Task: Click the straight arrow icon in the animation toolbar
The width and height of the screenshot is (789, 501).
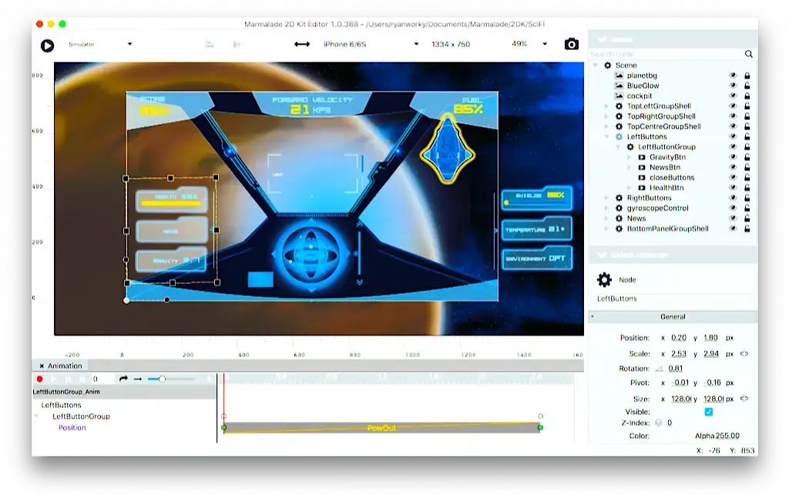Action: (x=138, y=379)
